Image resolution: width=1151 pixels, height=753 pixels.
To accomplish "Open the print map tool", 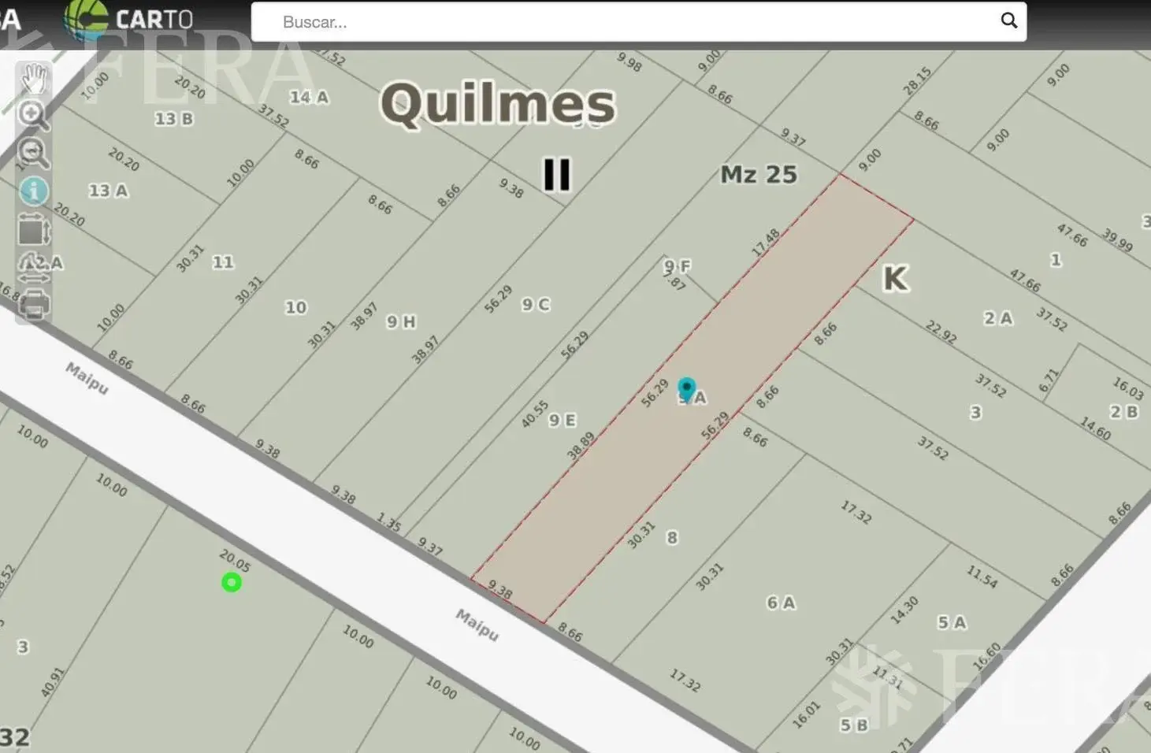I will (34, 305).
